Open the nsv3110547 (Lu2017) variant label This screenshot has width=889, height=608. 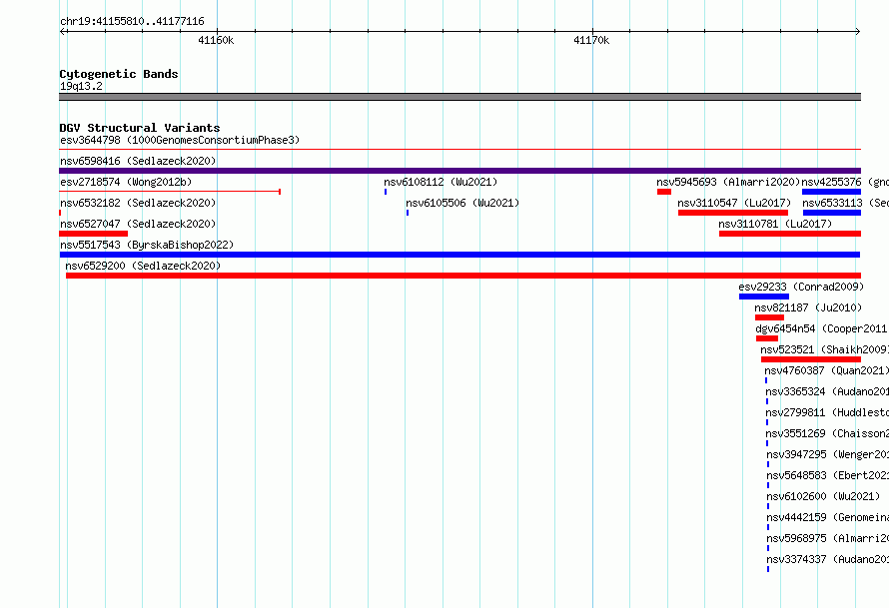coord(734,203)
